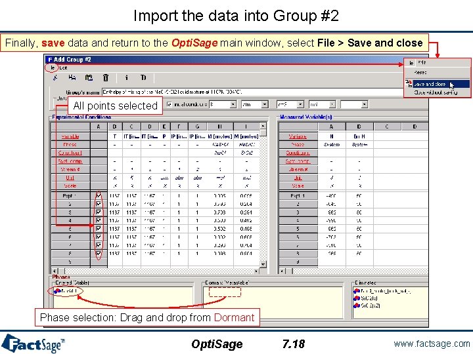Click 'En H' variable cell in Measured Variables
This screenshot has height=354, width=473.
(x=359, y=136)
